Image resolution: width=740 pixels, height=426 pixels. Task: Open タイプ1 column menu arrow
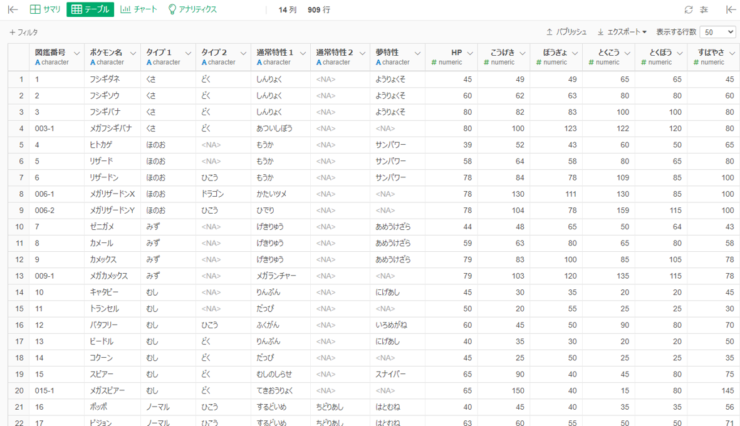pos(189,53)
